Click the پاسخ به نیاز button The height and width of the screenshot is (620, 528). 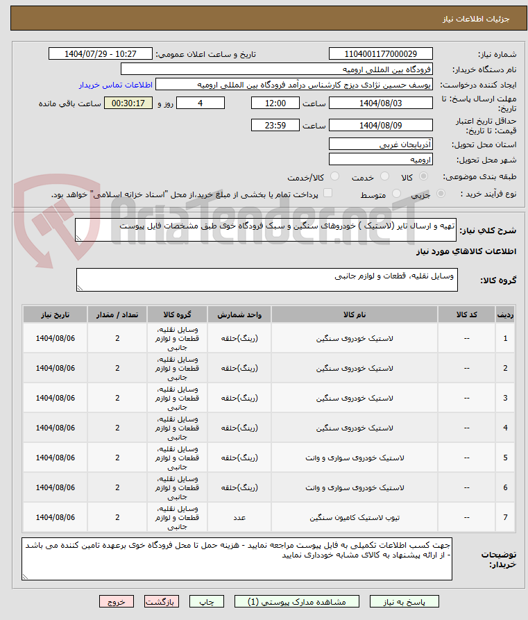[x=404, y=601]
